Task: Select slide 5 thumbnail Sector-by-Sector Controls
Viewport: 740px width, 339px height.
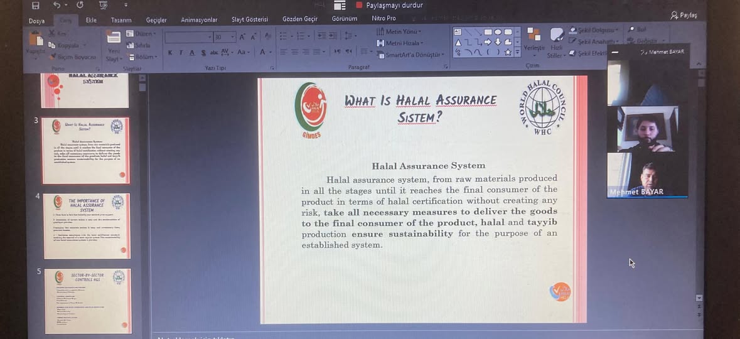Action: (x=88, y=301)
